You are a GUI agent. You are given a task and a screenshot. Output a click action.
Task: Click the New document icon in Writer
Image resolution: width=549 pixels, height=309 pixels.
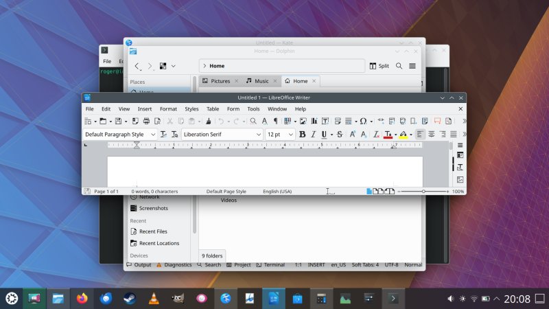pyautogui.click(x=88, y=122)
